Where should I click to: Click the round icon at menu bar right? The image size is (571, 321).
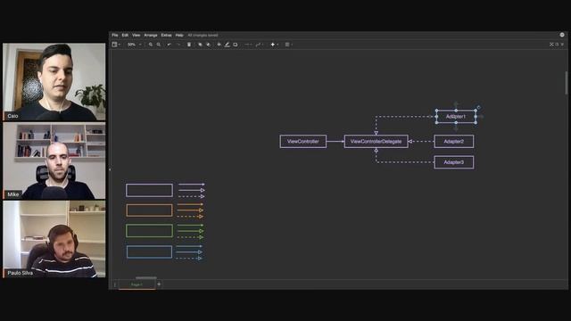click(x=562, y=35)
